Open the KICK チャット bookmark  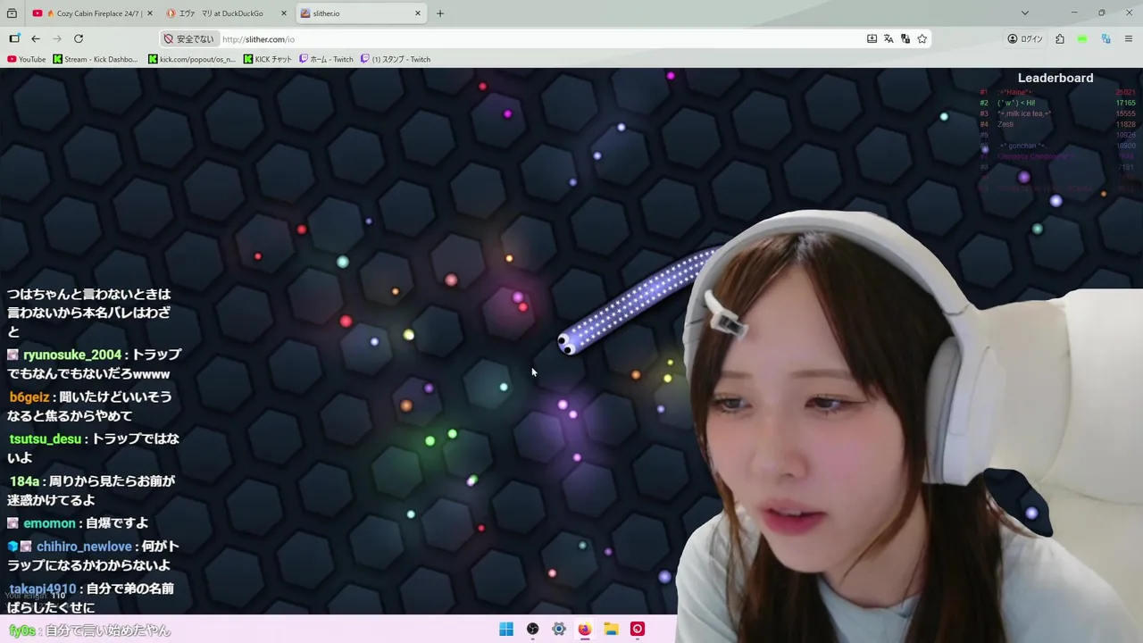click(268, 59)
